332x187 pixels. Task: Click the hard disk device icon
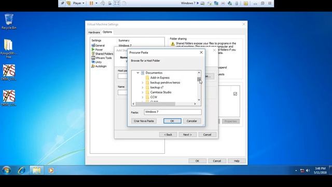[203, 3]
